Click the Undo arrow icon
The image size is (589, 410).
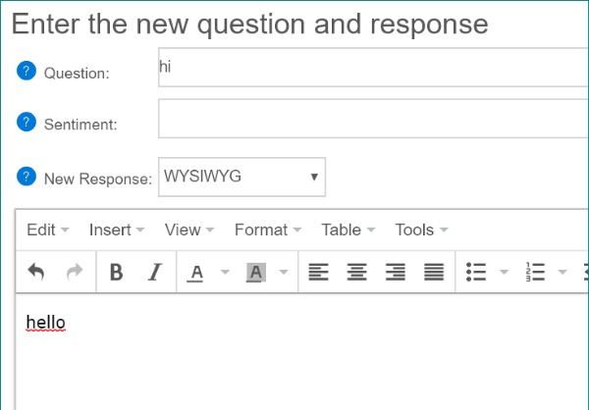pos(36,272)
